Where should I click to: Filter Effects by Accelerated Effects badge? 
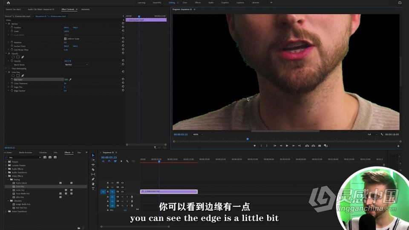click(x=45, y=157)
